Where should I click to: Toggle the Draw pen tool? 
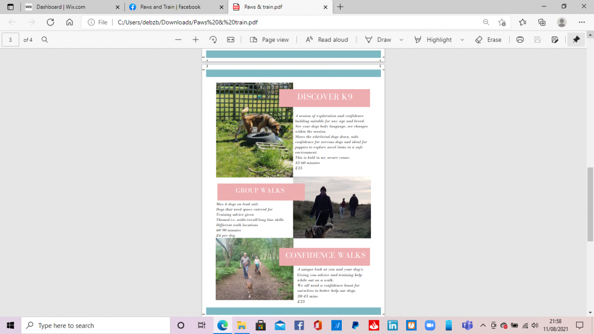coord(378,40)
